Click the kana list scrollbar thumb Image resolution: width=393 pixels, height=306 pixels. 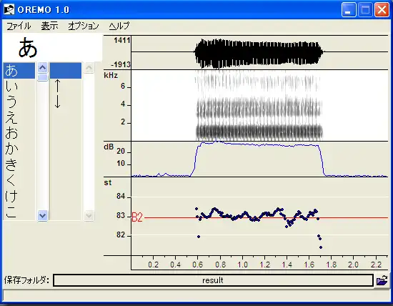(x=43, y=77)
